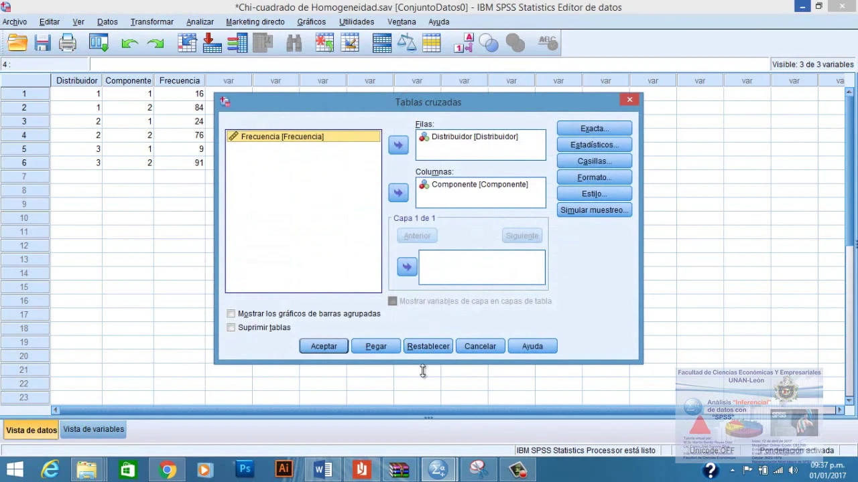Screen dimensions: 858x482
Task: Click the Pegar button
Action: coord(376,346)
